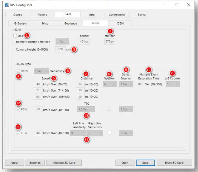Image resolution: width=198 pixels, height=172 pixels.
Task: Open the TTC 1.0 Sec dropdown
Action: point(86,109)
